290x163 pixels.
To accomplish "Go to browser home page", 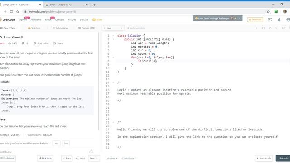I will (x=18, y=12).
